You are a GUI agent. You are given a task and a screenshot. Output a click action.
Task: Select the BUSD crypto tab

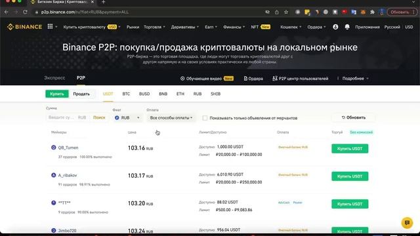coord(144,94)
